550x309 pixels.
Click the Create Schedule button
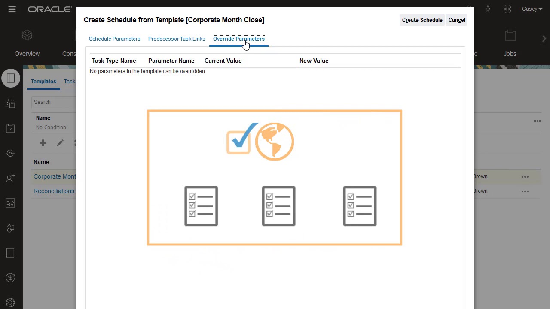point(422,20)
